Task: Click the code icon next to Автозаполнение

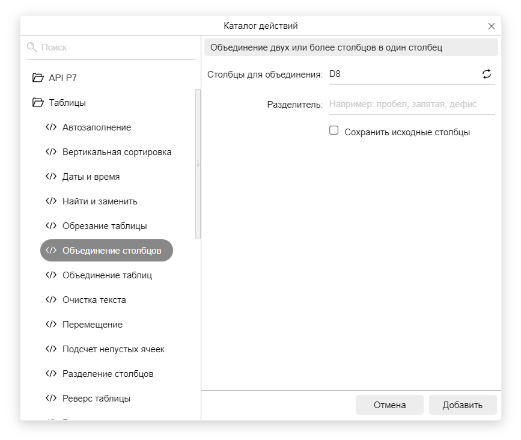Action: point(51,127)
